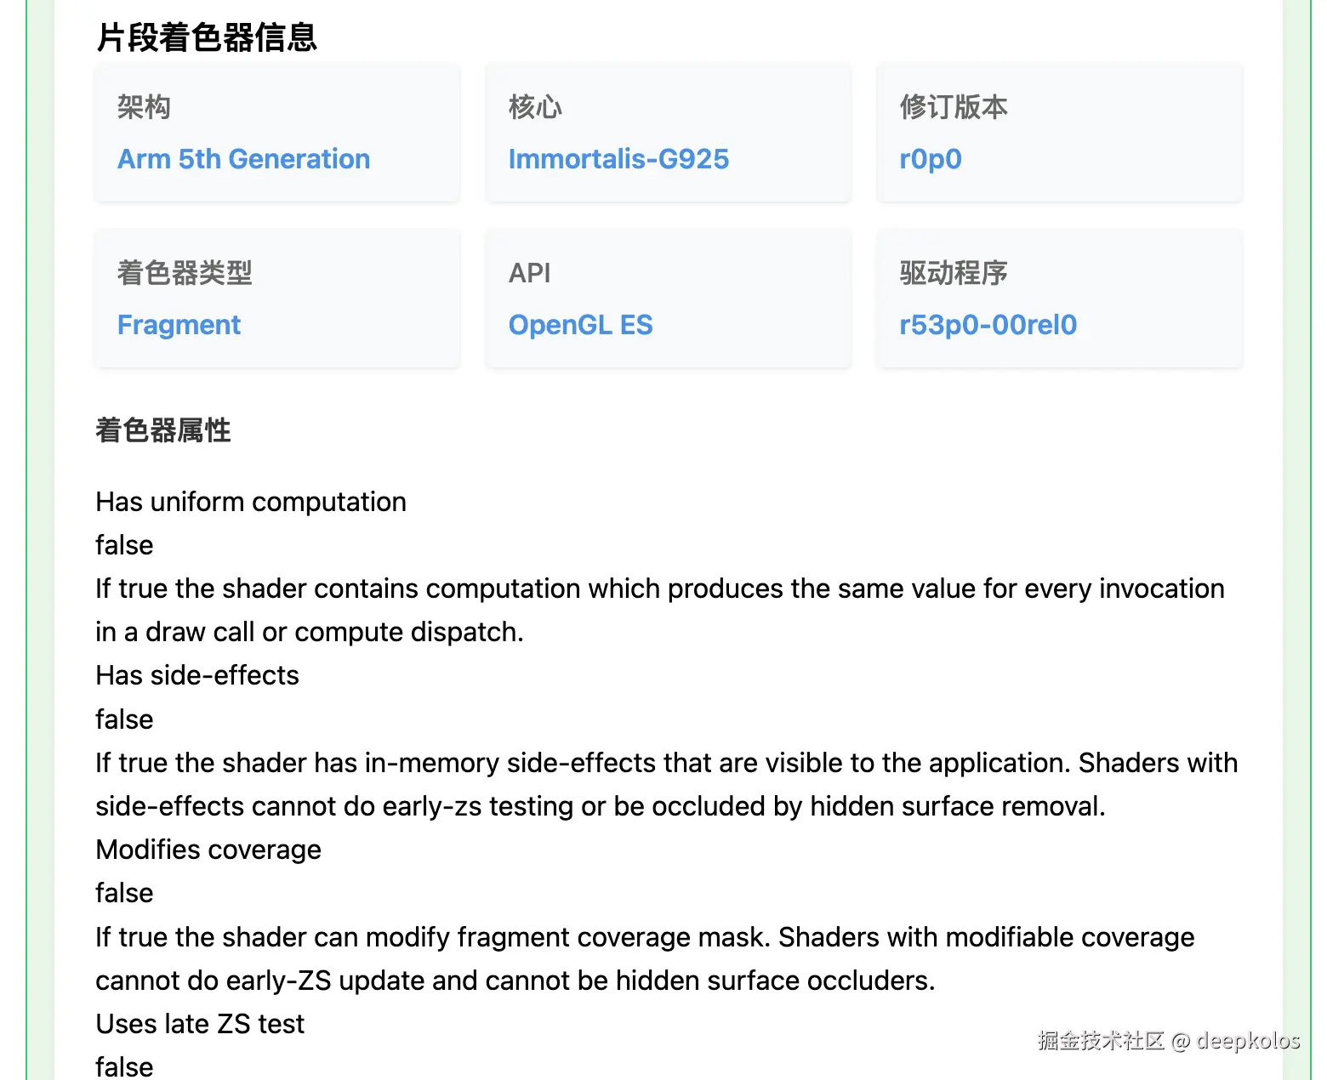The height and width of the screenshot is (1080, 1327).
Task: Click the 驱动程序 card label
Action: (954, 273)
